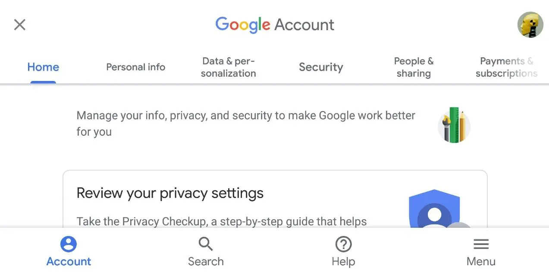Switch to Personal info tab

click(135, 67)
